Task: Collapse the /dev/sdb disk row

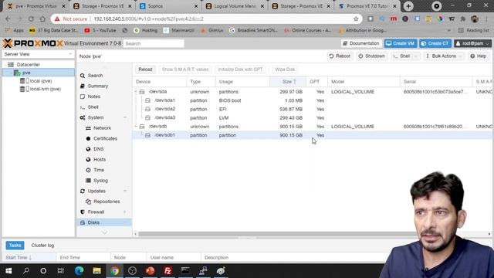Action: 136,127
